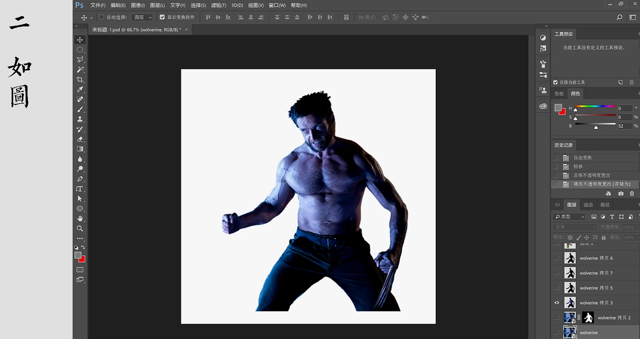Screen dimensions: 640x339
Task: Close the 未标题-1.psd document tab
Action: coord(186,29)
